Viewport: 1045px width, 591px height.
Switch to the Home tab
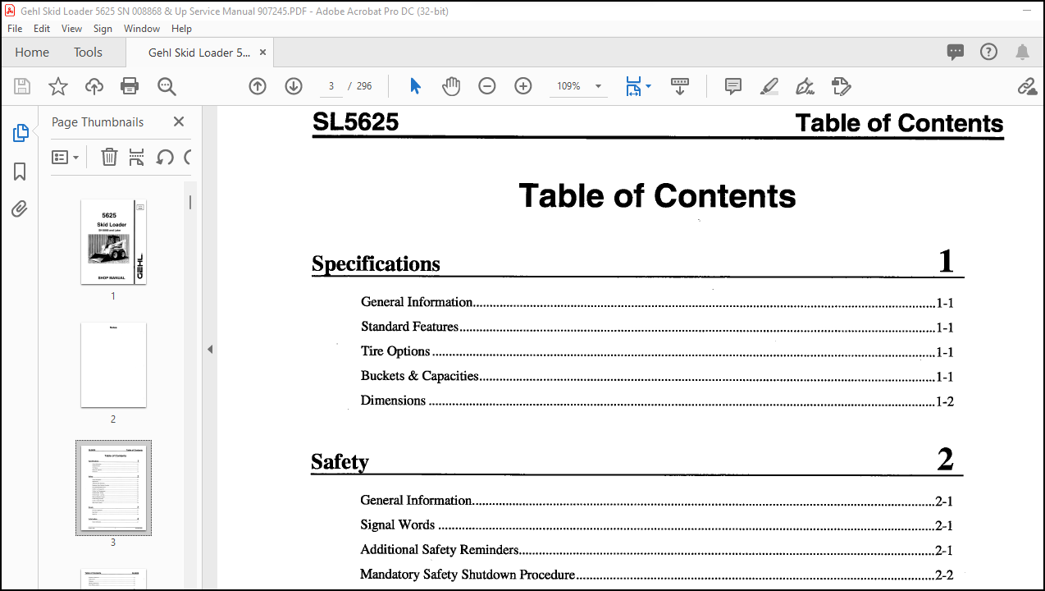[x=32, y=52]
